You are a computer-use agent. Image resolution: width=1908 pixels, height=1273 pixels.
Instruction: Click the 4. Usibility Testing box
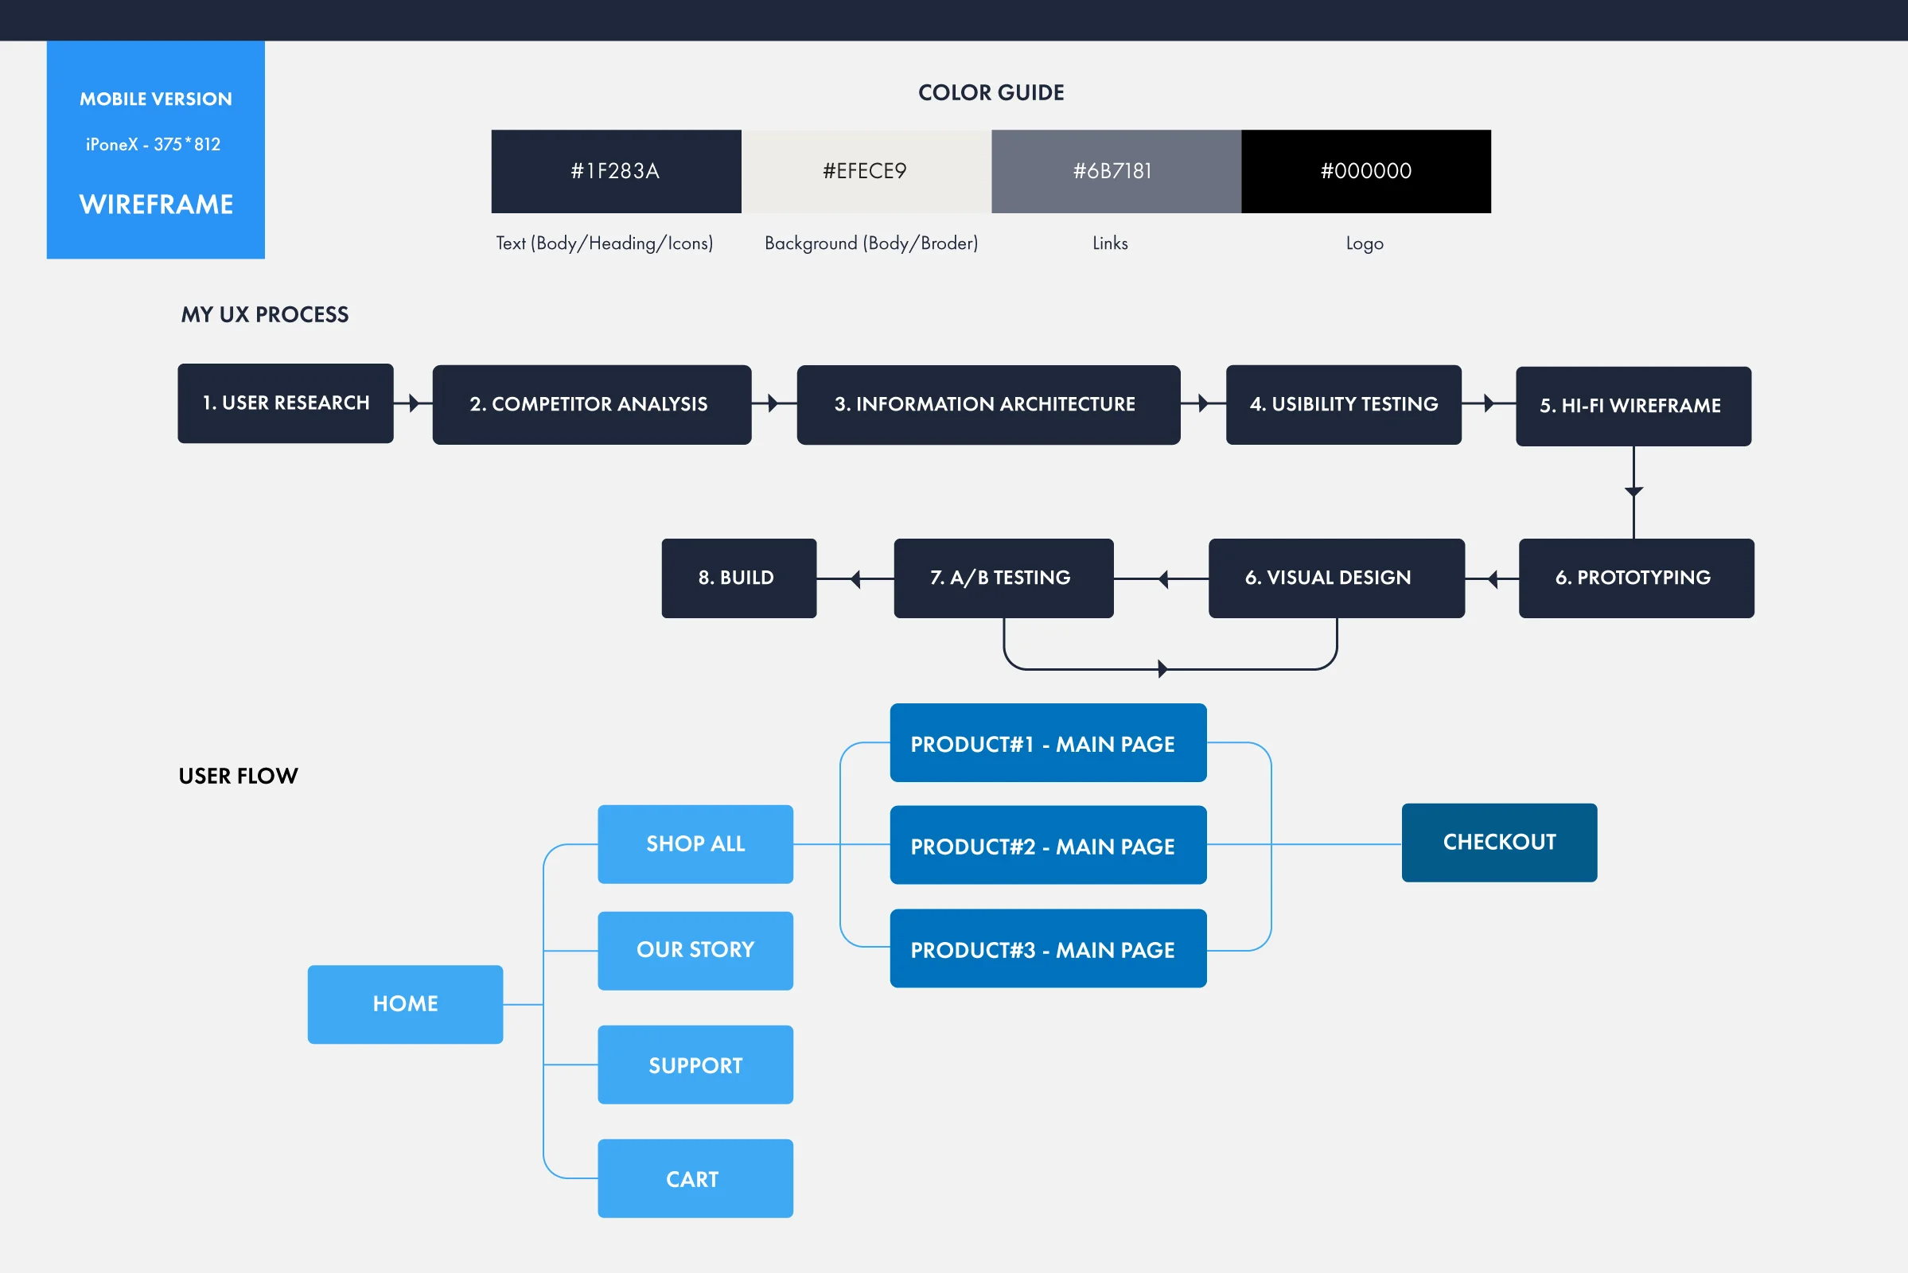pyautogui.click(x=1343, y=404)
